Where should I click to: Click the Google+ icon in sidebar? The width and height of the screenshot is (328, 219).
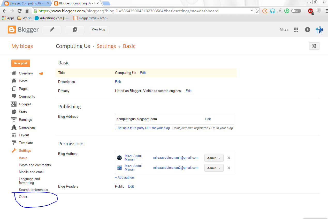point(14,104)
